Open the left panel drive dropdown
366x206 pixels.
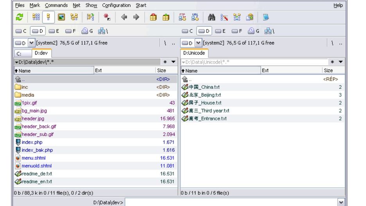31,43
